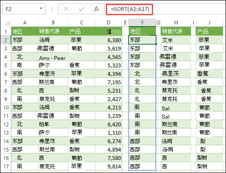The image size is (226, 173).
Task: Click header cell 产品 in column C
Action: [82, 31]
